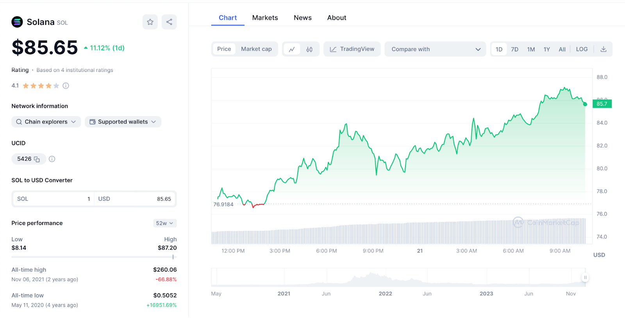
Task: Select the 1Y time range
Action: point(546,49)
